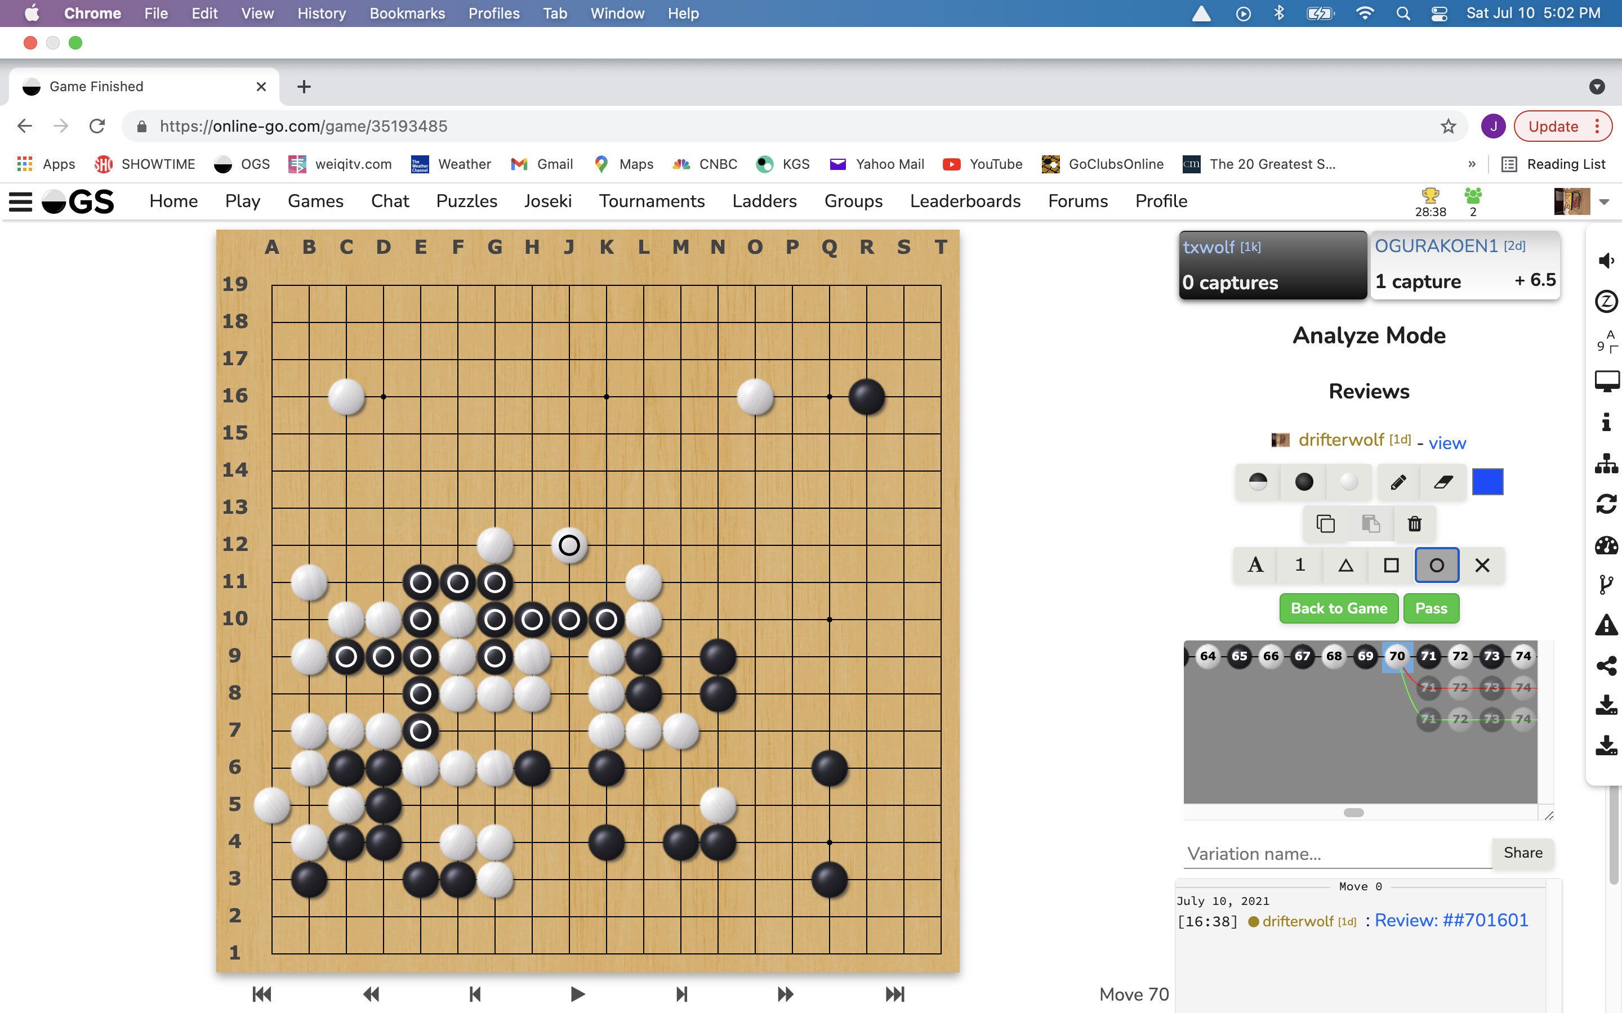Open game information icon
Viewport: 1622px width, 1013px height.
coord(1607,422)
